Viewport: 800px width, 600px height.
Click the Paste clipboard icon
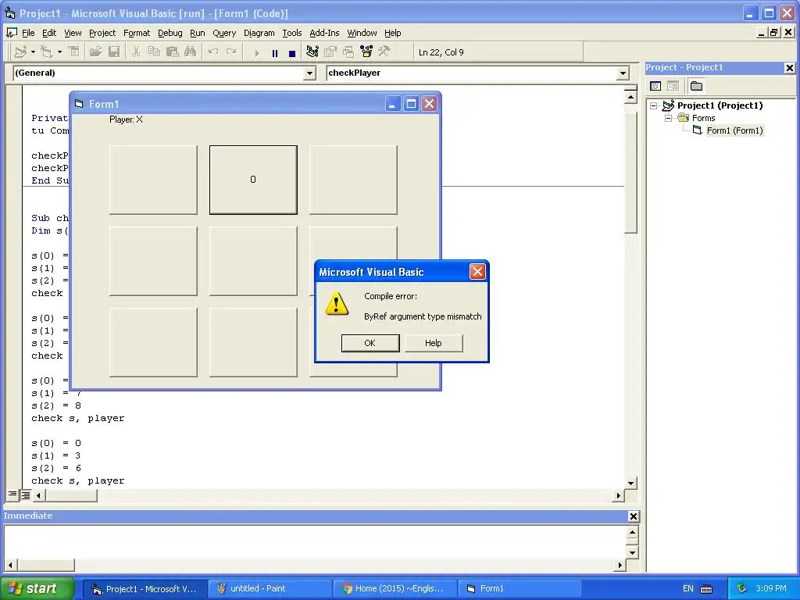click(173, 52)
